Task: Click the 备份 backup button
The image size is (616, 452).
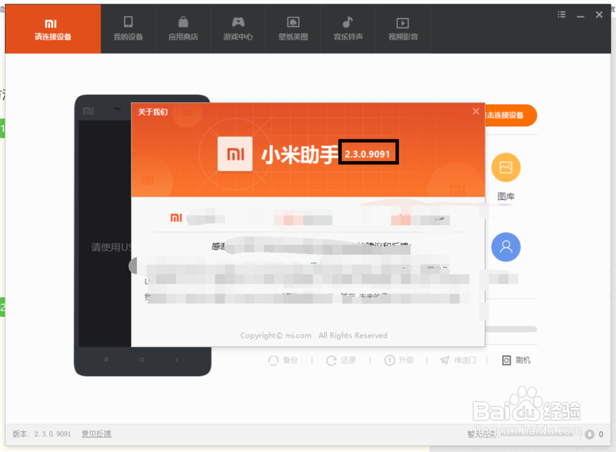Action: tap(283, 360)
